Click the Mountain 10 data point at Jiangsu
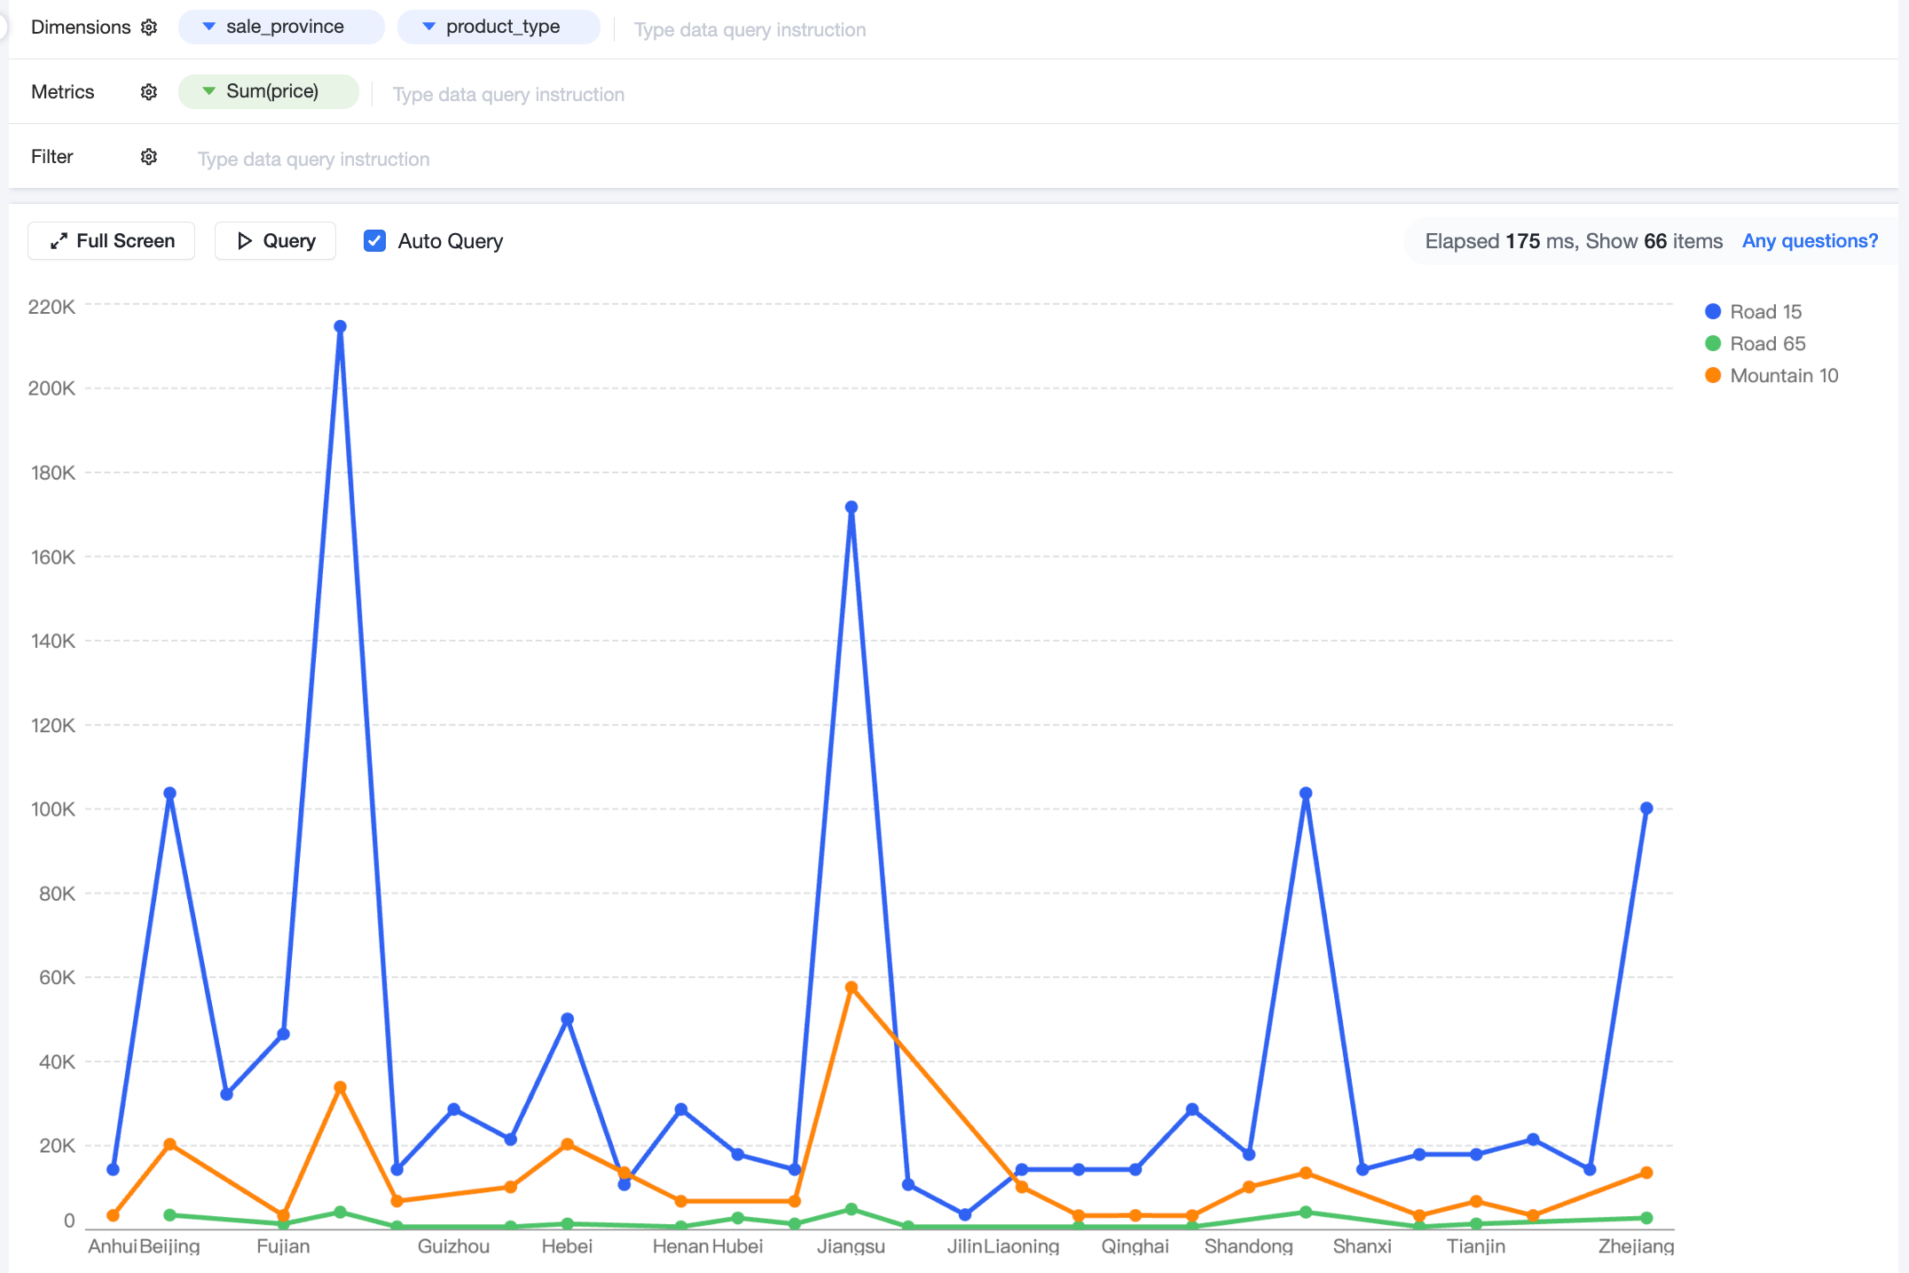 pyautogui.click(x=852, y=988)
